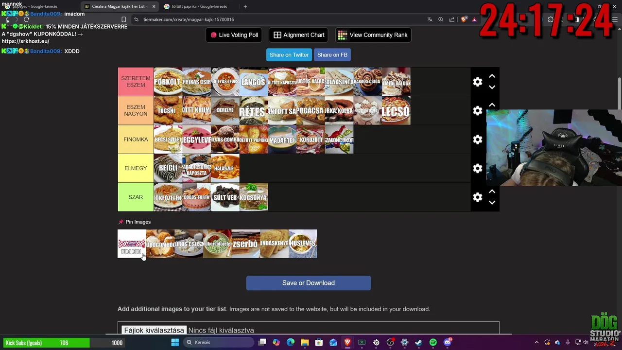Pick the Húsleves image

(303, 244)
